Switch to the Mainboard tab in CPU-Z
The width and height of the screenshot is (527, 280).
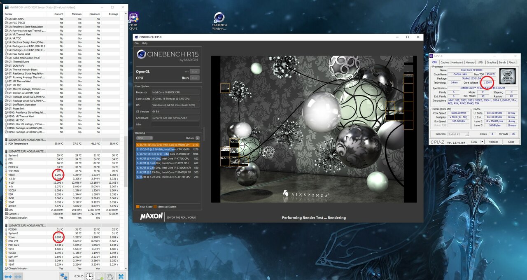pos(457,63)
